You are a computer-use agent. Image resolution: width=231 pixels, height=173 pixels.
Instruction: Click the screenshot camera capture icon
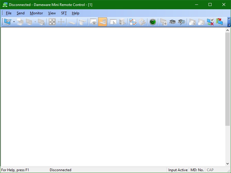(164, 22)
